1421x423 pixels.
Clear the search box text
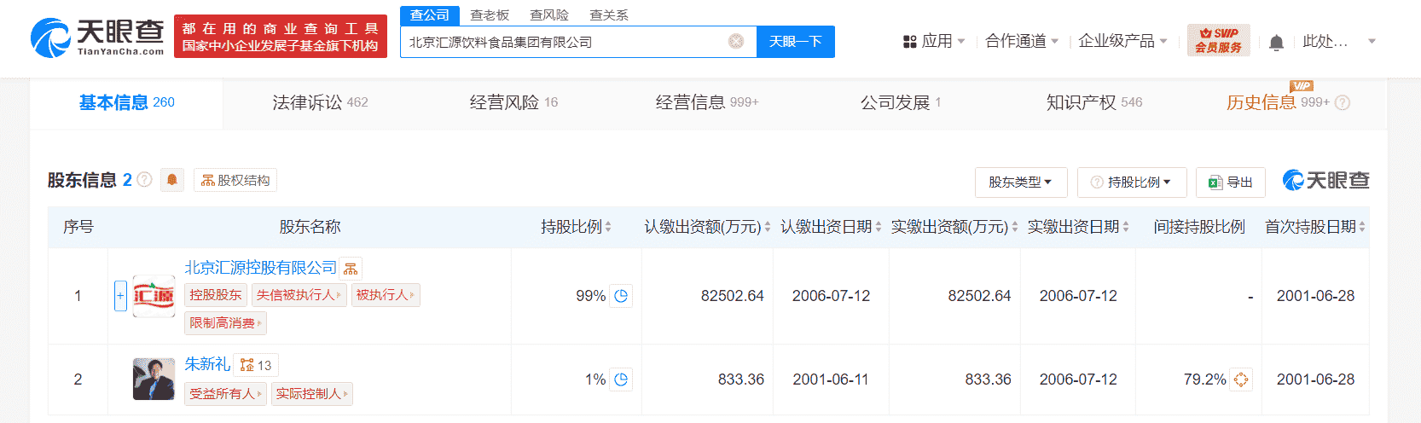coord(736,42)
